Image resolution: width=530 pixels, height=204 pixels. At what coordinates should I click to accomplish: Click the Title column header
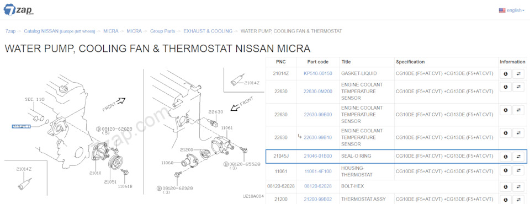pyautogui.click(x=346, y=62)
